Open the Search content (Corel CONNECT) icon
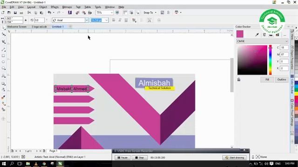Image resolution: width=298 pixels, height=167 pixels. click(70, 13)
